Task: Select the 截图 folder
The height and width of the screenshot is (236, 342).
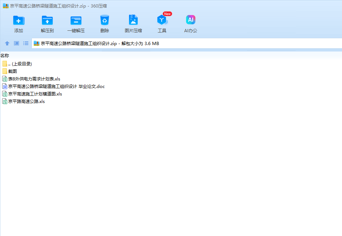Action: (x=10, y=71)
